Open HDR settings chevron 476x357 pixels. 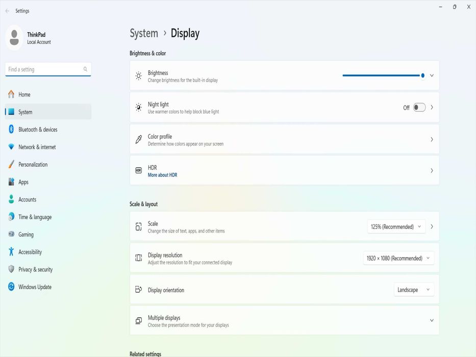pos(432,171)
